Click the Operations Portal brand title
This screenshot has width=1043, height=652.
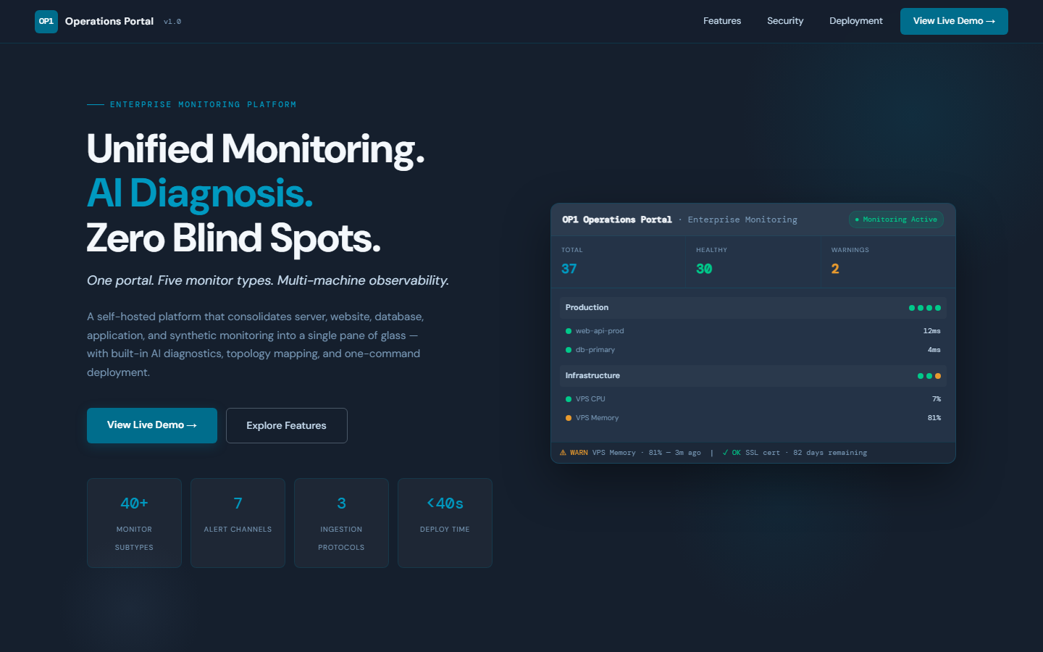coord(109,21)
